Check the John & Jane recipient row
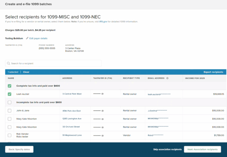227x157 pixels. pos(9,111)
